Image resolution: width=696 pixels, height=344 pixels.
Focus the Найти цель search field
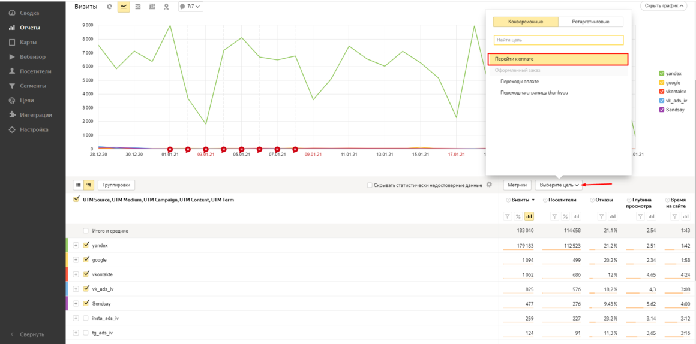559,40
